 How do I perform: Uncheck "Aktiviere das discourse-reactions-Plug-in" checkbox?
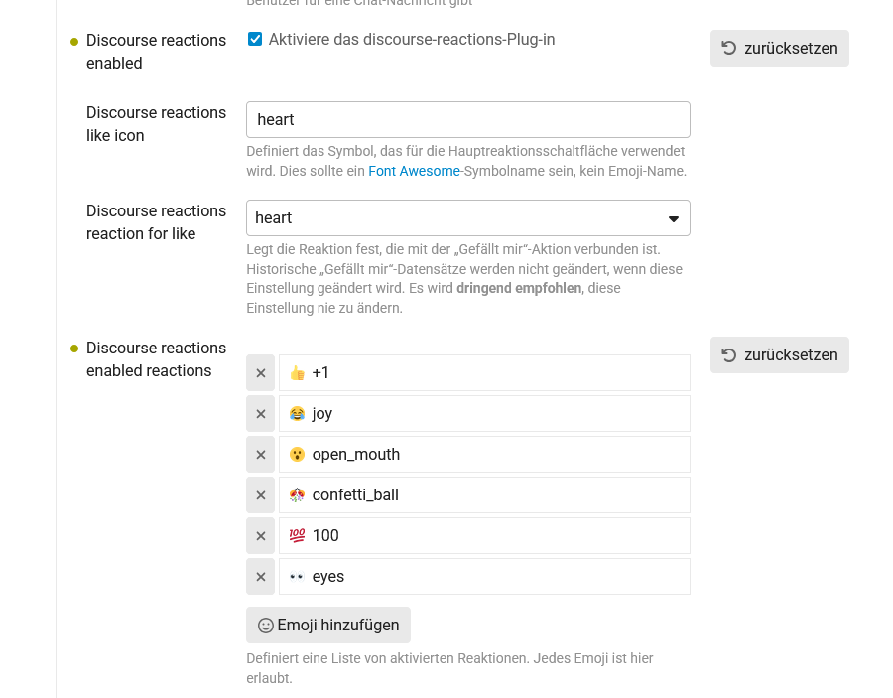[255, 40]
